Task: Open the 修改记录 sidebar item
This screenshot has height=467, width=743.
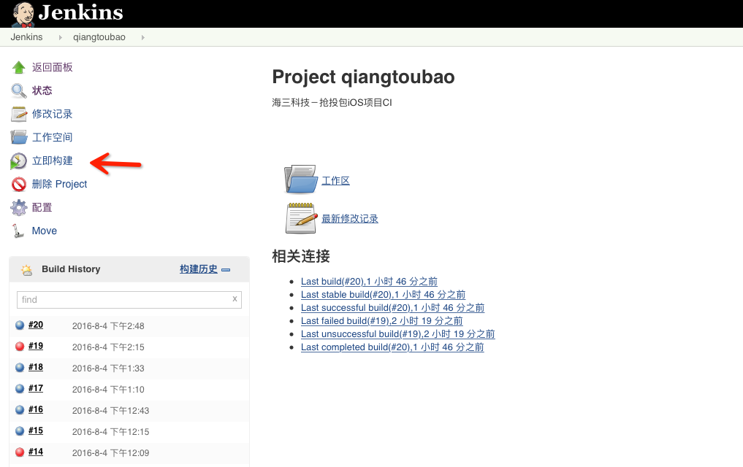Action: [52, 114]
